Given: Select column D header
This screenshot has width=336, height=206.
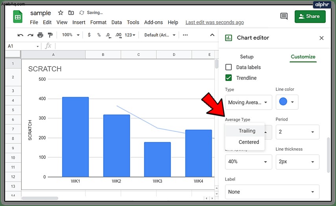Looking at the screenshot, I should tap(174, 55).
